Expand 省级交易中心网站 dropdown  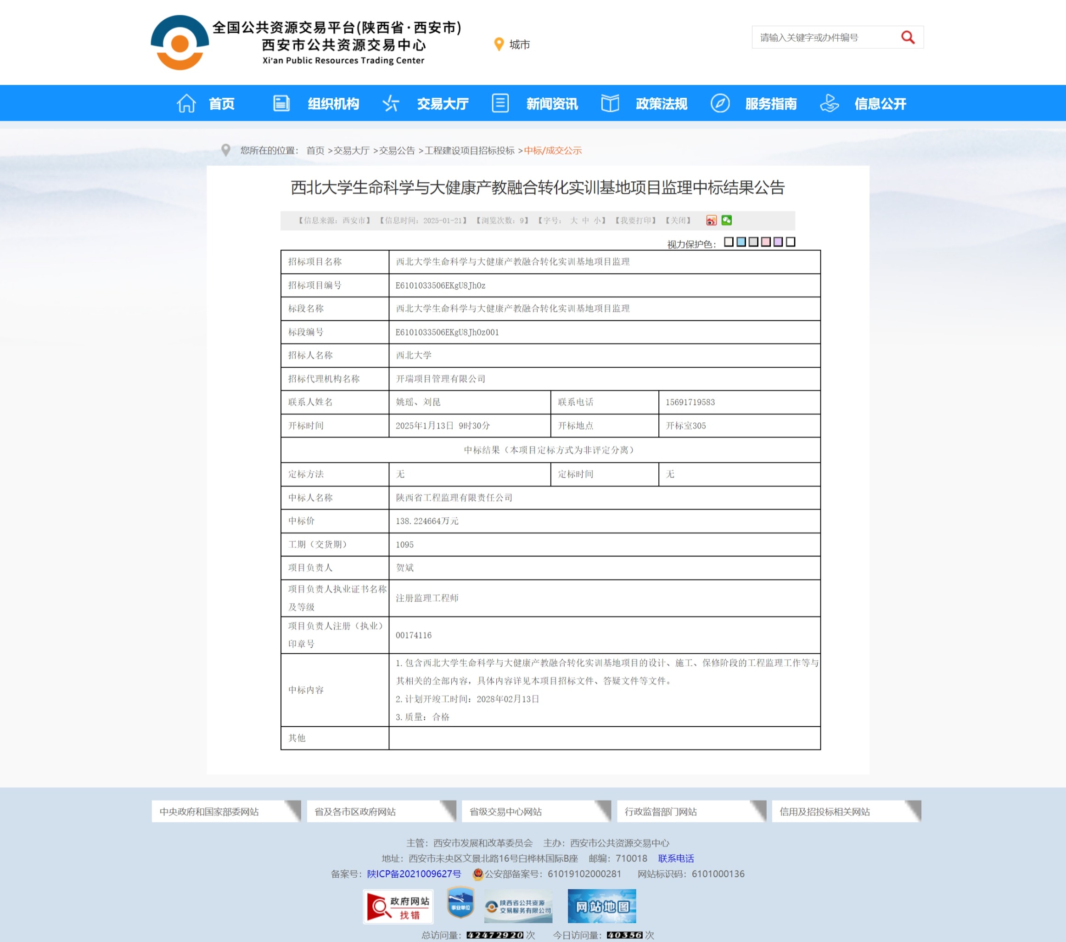pyautogui.click(x=536, y=811)
